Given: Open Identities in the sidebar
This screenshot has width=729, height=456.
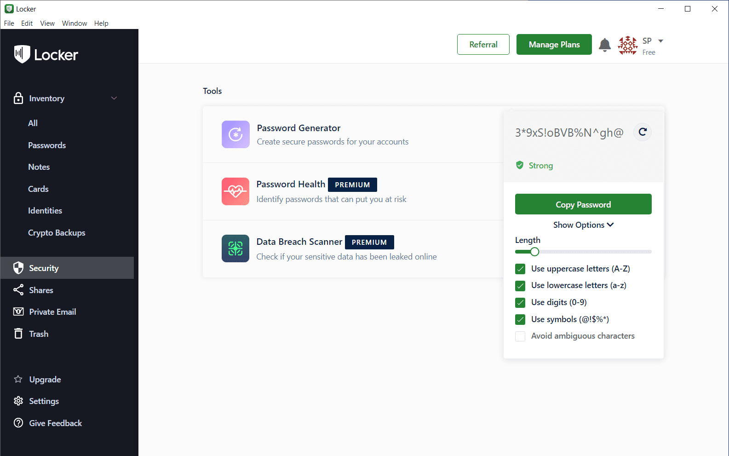Looking at the screenshot, I should coord(45,210).
